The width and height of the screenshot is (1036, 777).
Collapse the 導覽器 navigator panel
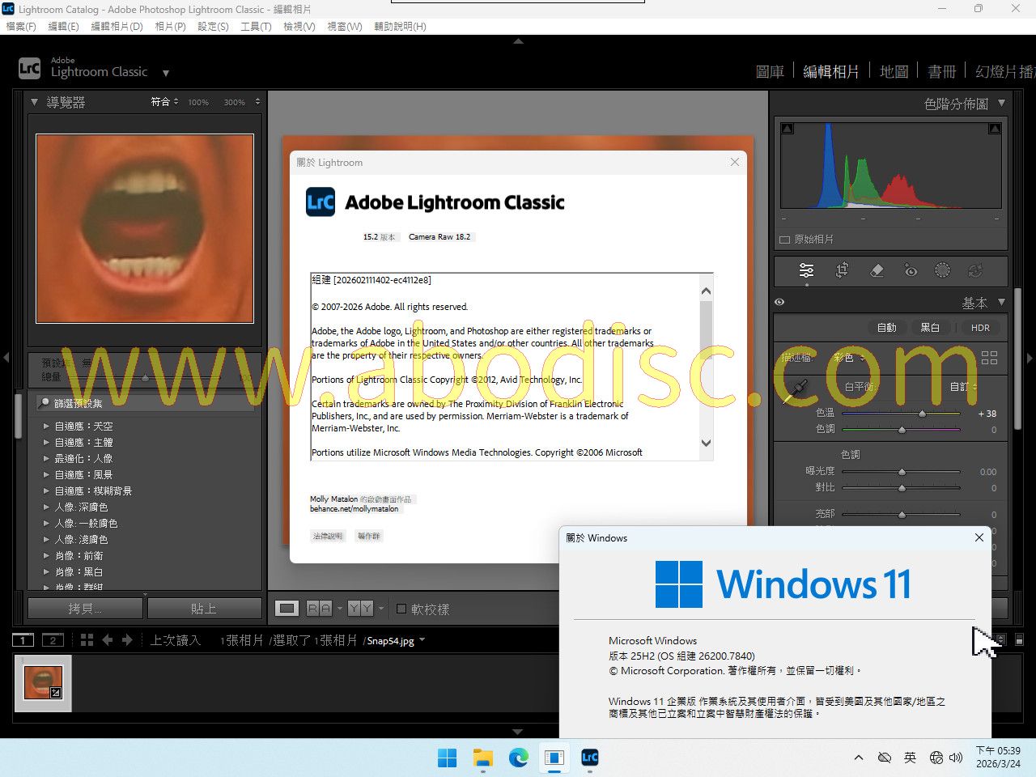tap(34, 102)
